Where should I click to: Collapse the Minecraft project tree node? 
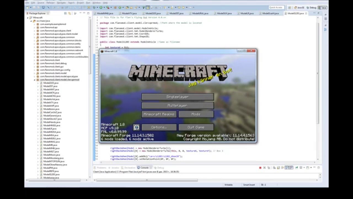[x=28, y=18]
